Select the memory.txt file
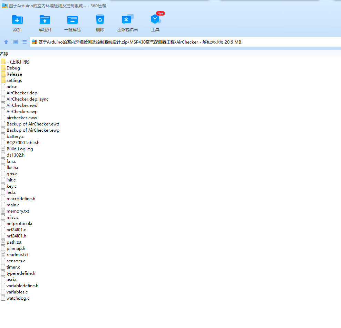Viewport: 341px width, 328px height. 15,211
